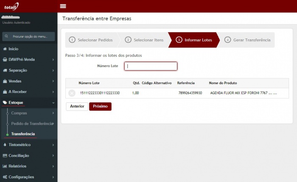Click the Nome do Produto column header
Viewport: 297px width, 182px height.
pos(223,83)
